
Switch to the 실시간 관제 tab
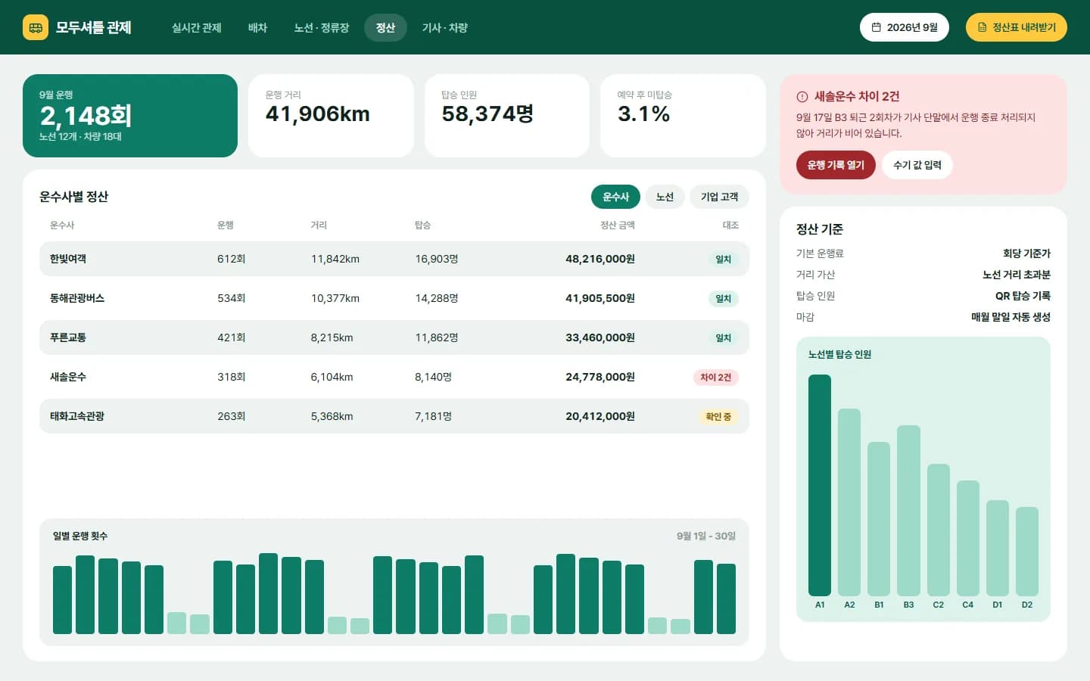[x=197, y=27]
